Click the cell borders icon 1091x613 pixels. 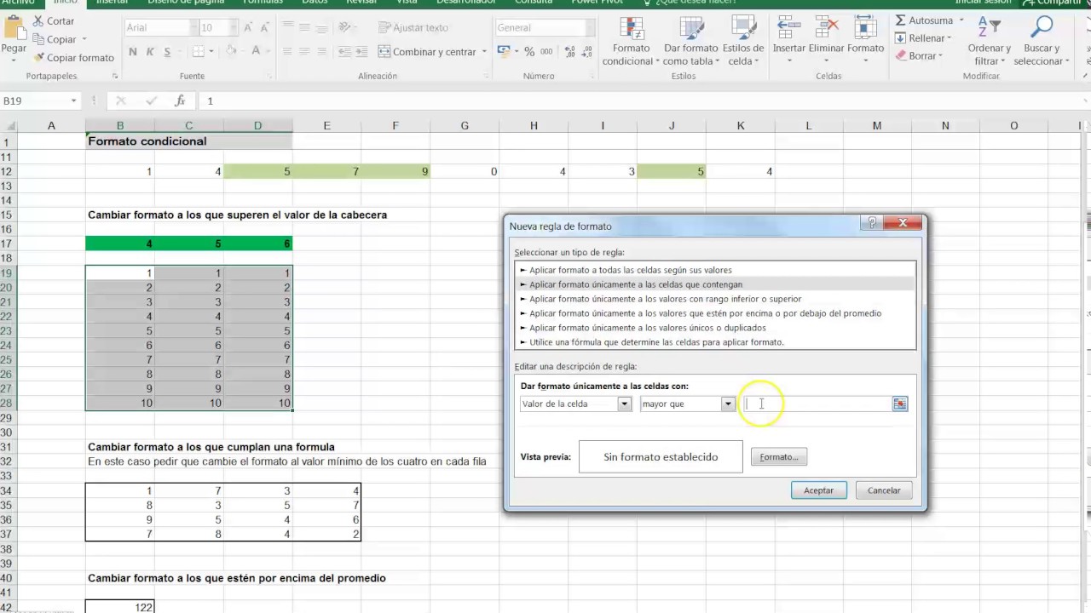[x=198, y=52]
